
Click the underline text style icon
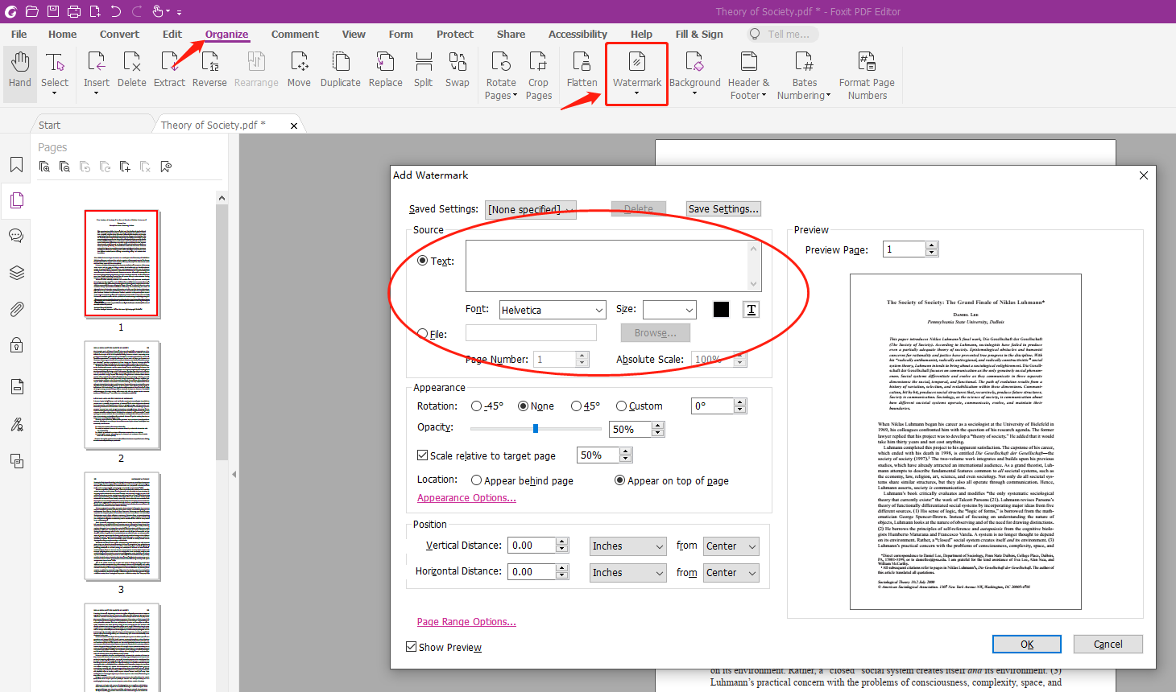751,310
